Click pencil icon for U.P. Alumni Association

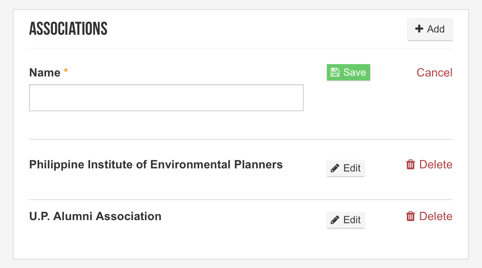pos(335,220)
